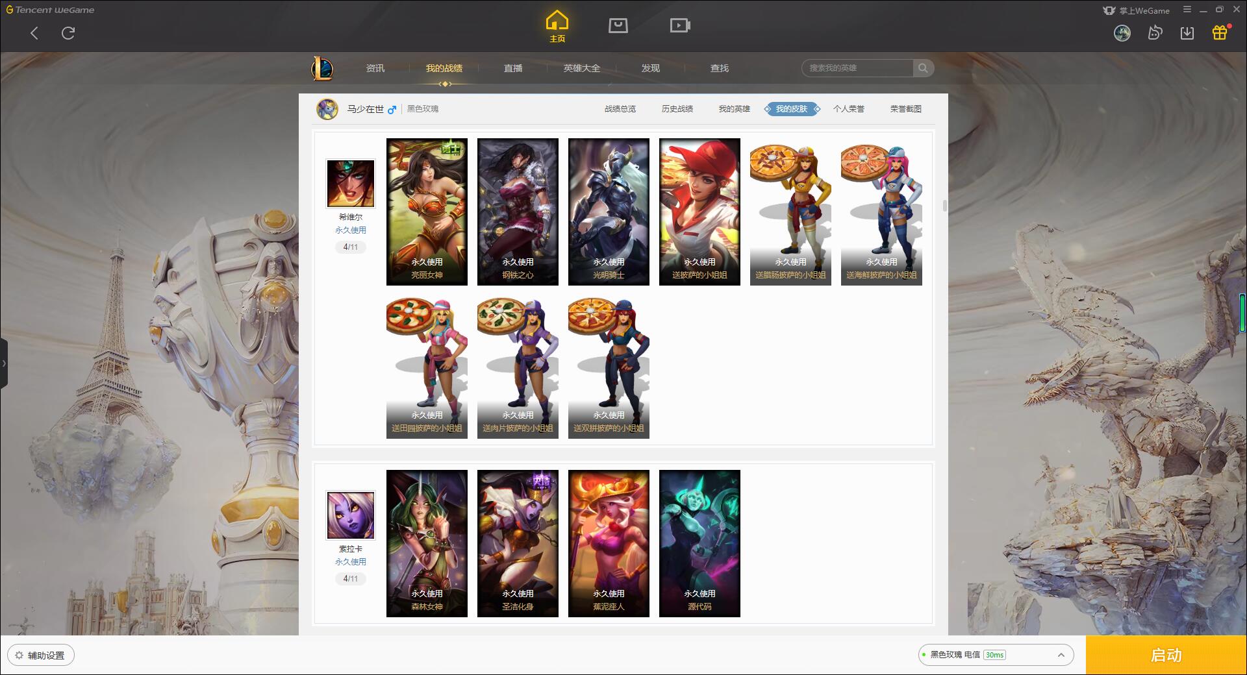Go back with the left arrow icon

[34, 33]
